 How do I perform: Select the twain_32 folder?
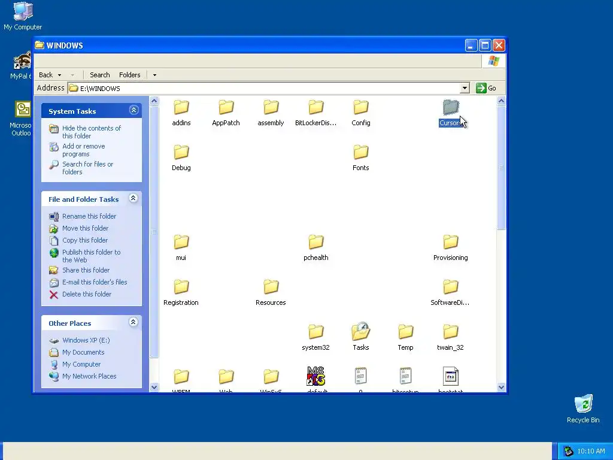(x=450, y=338)
